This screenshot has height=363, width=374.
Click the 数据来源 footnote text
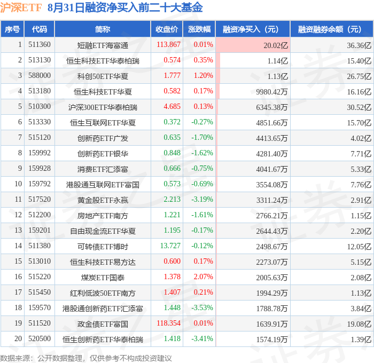(x=86, y=358)
